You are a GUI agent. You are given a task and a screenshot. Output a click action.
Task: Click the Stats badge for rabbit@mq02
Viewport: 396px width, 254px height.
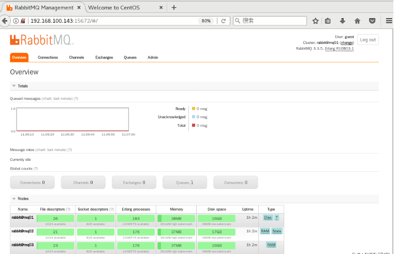point(277,231)
